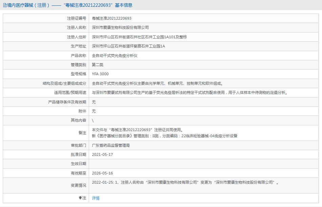Click the document icon beside the page title
The image size is (322, 207).
click(x=5, y=5)
